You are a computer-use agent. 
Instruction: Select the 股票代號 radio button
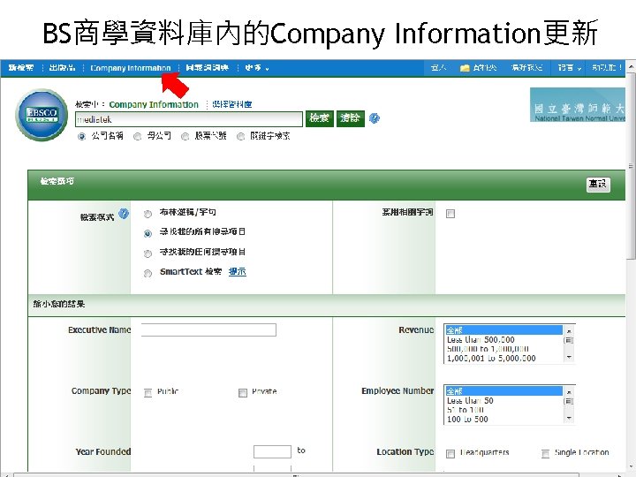(185, 137)
